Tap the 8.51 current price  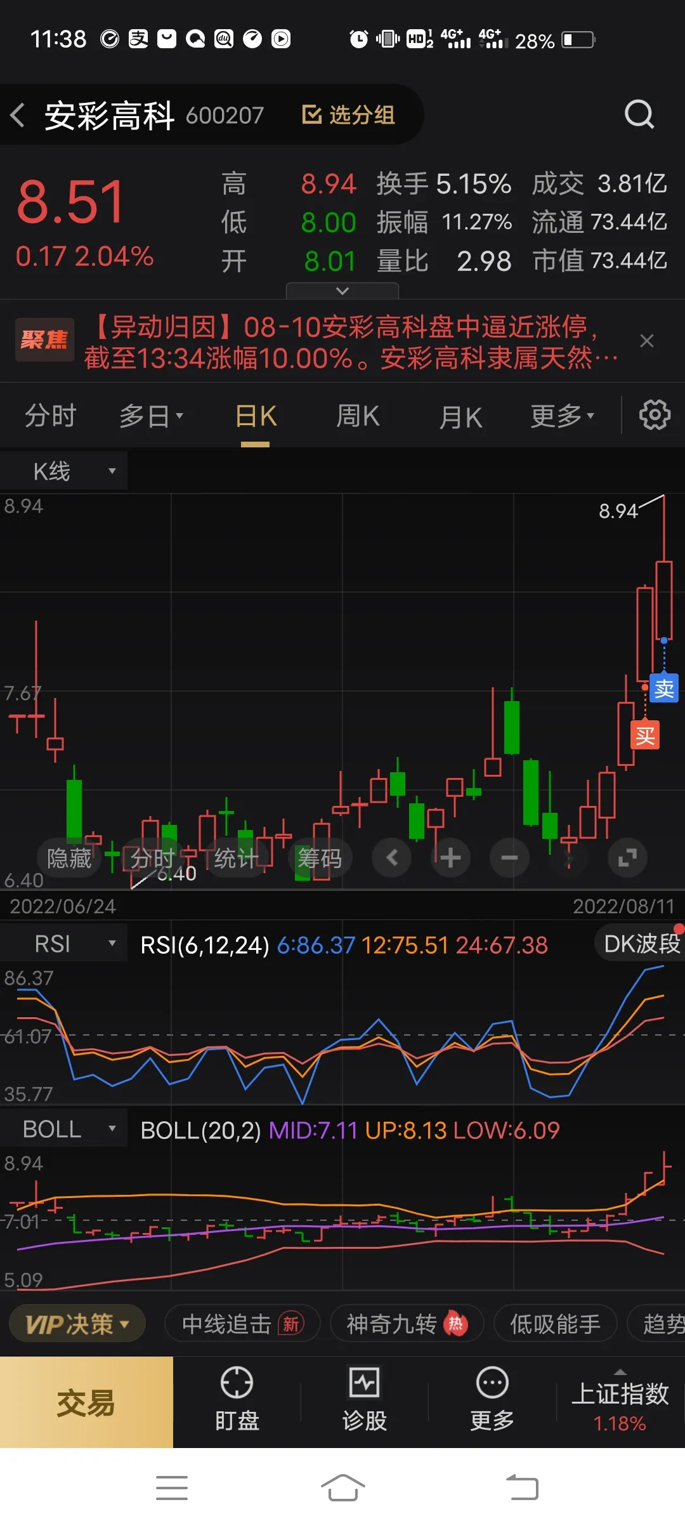click(x=70, y=202)
